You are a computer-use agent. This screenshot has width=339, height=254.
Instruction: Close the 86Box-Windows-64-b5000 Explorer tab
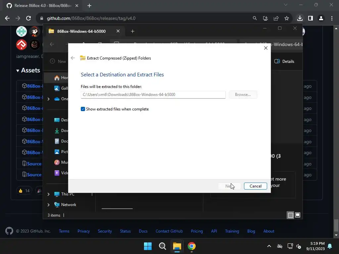click(x=118, y=31)
